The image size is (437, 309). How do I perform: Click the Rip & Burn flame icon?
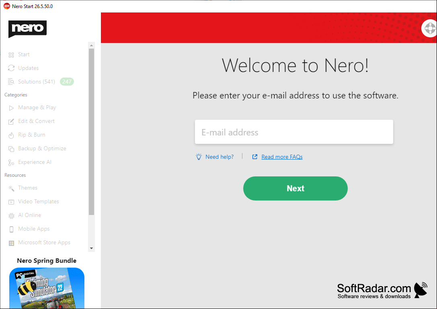click(x=11, y=135)
